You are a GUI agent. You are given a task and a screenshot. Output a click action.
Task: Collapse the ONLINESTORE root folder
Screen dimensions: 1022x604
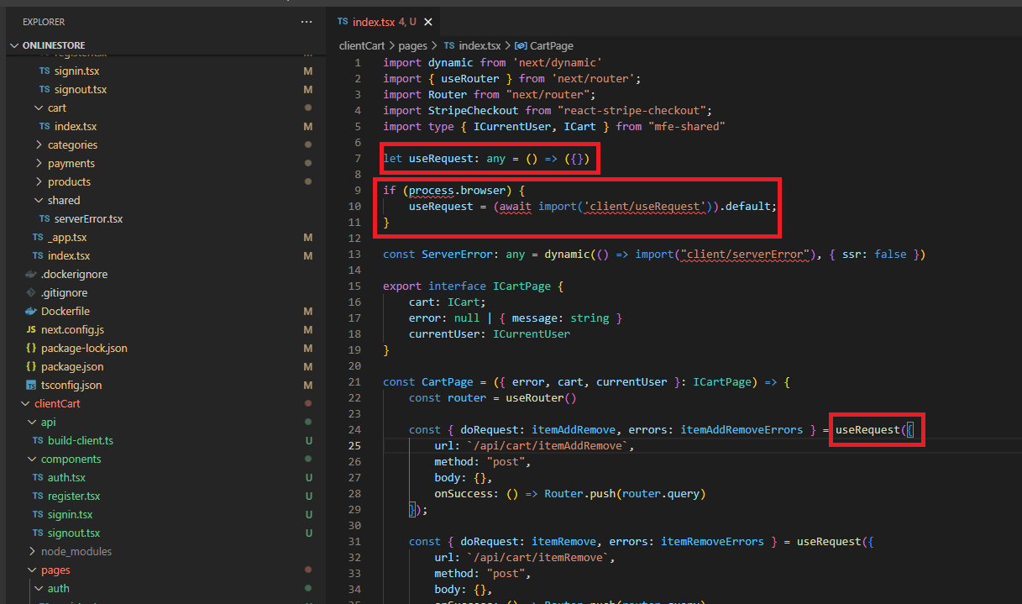pyautogui.click(x=14, y=45)
